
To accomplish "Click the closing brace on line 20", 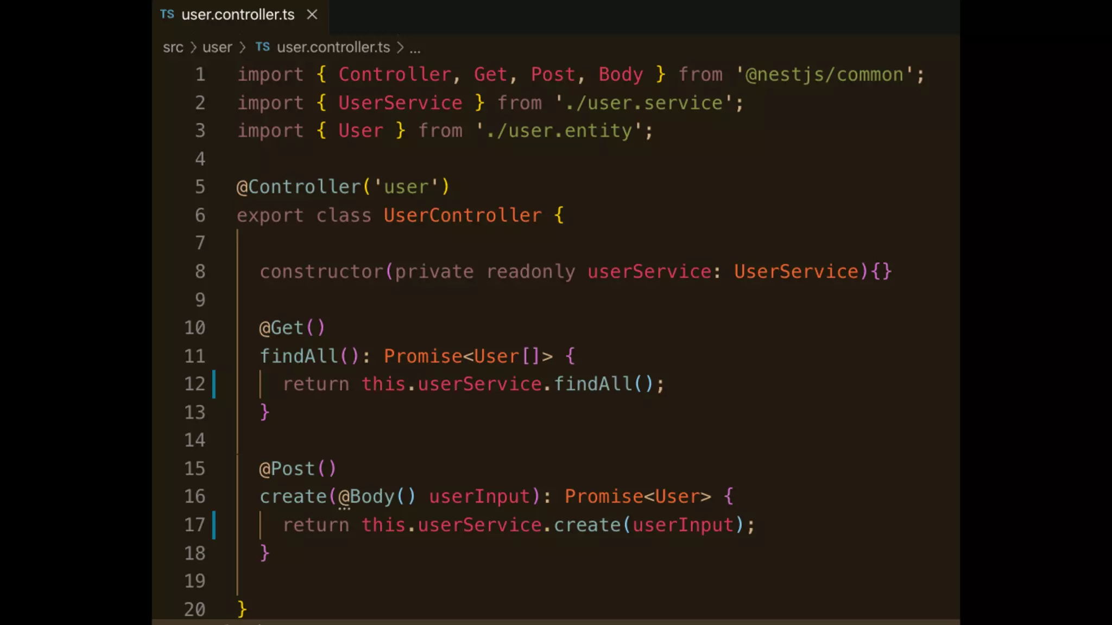I will click(242, 609).
